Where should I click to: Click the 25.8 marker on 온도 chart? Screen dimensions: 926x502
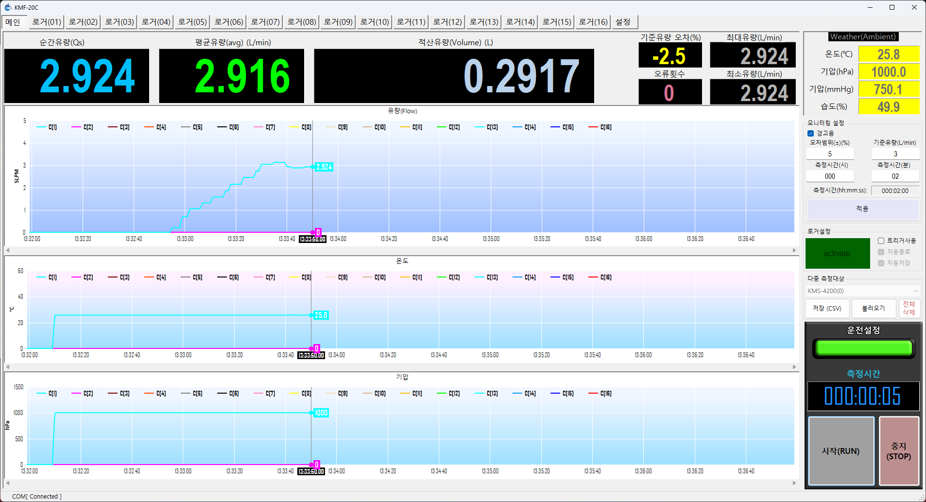(321, 315)
